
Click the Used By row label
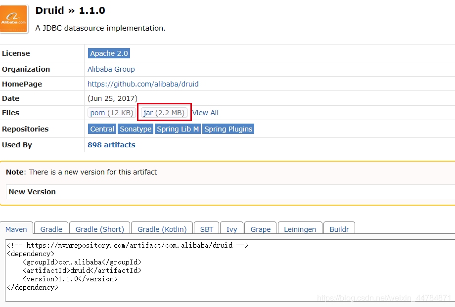17,145
